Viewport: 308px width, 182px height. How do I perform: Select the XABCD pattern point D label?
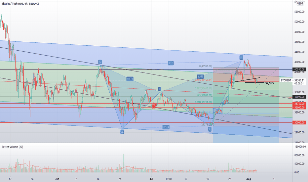[241, 58]
